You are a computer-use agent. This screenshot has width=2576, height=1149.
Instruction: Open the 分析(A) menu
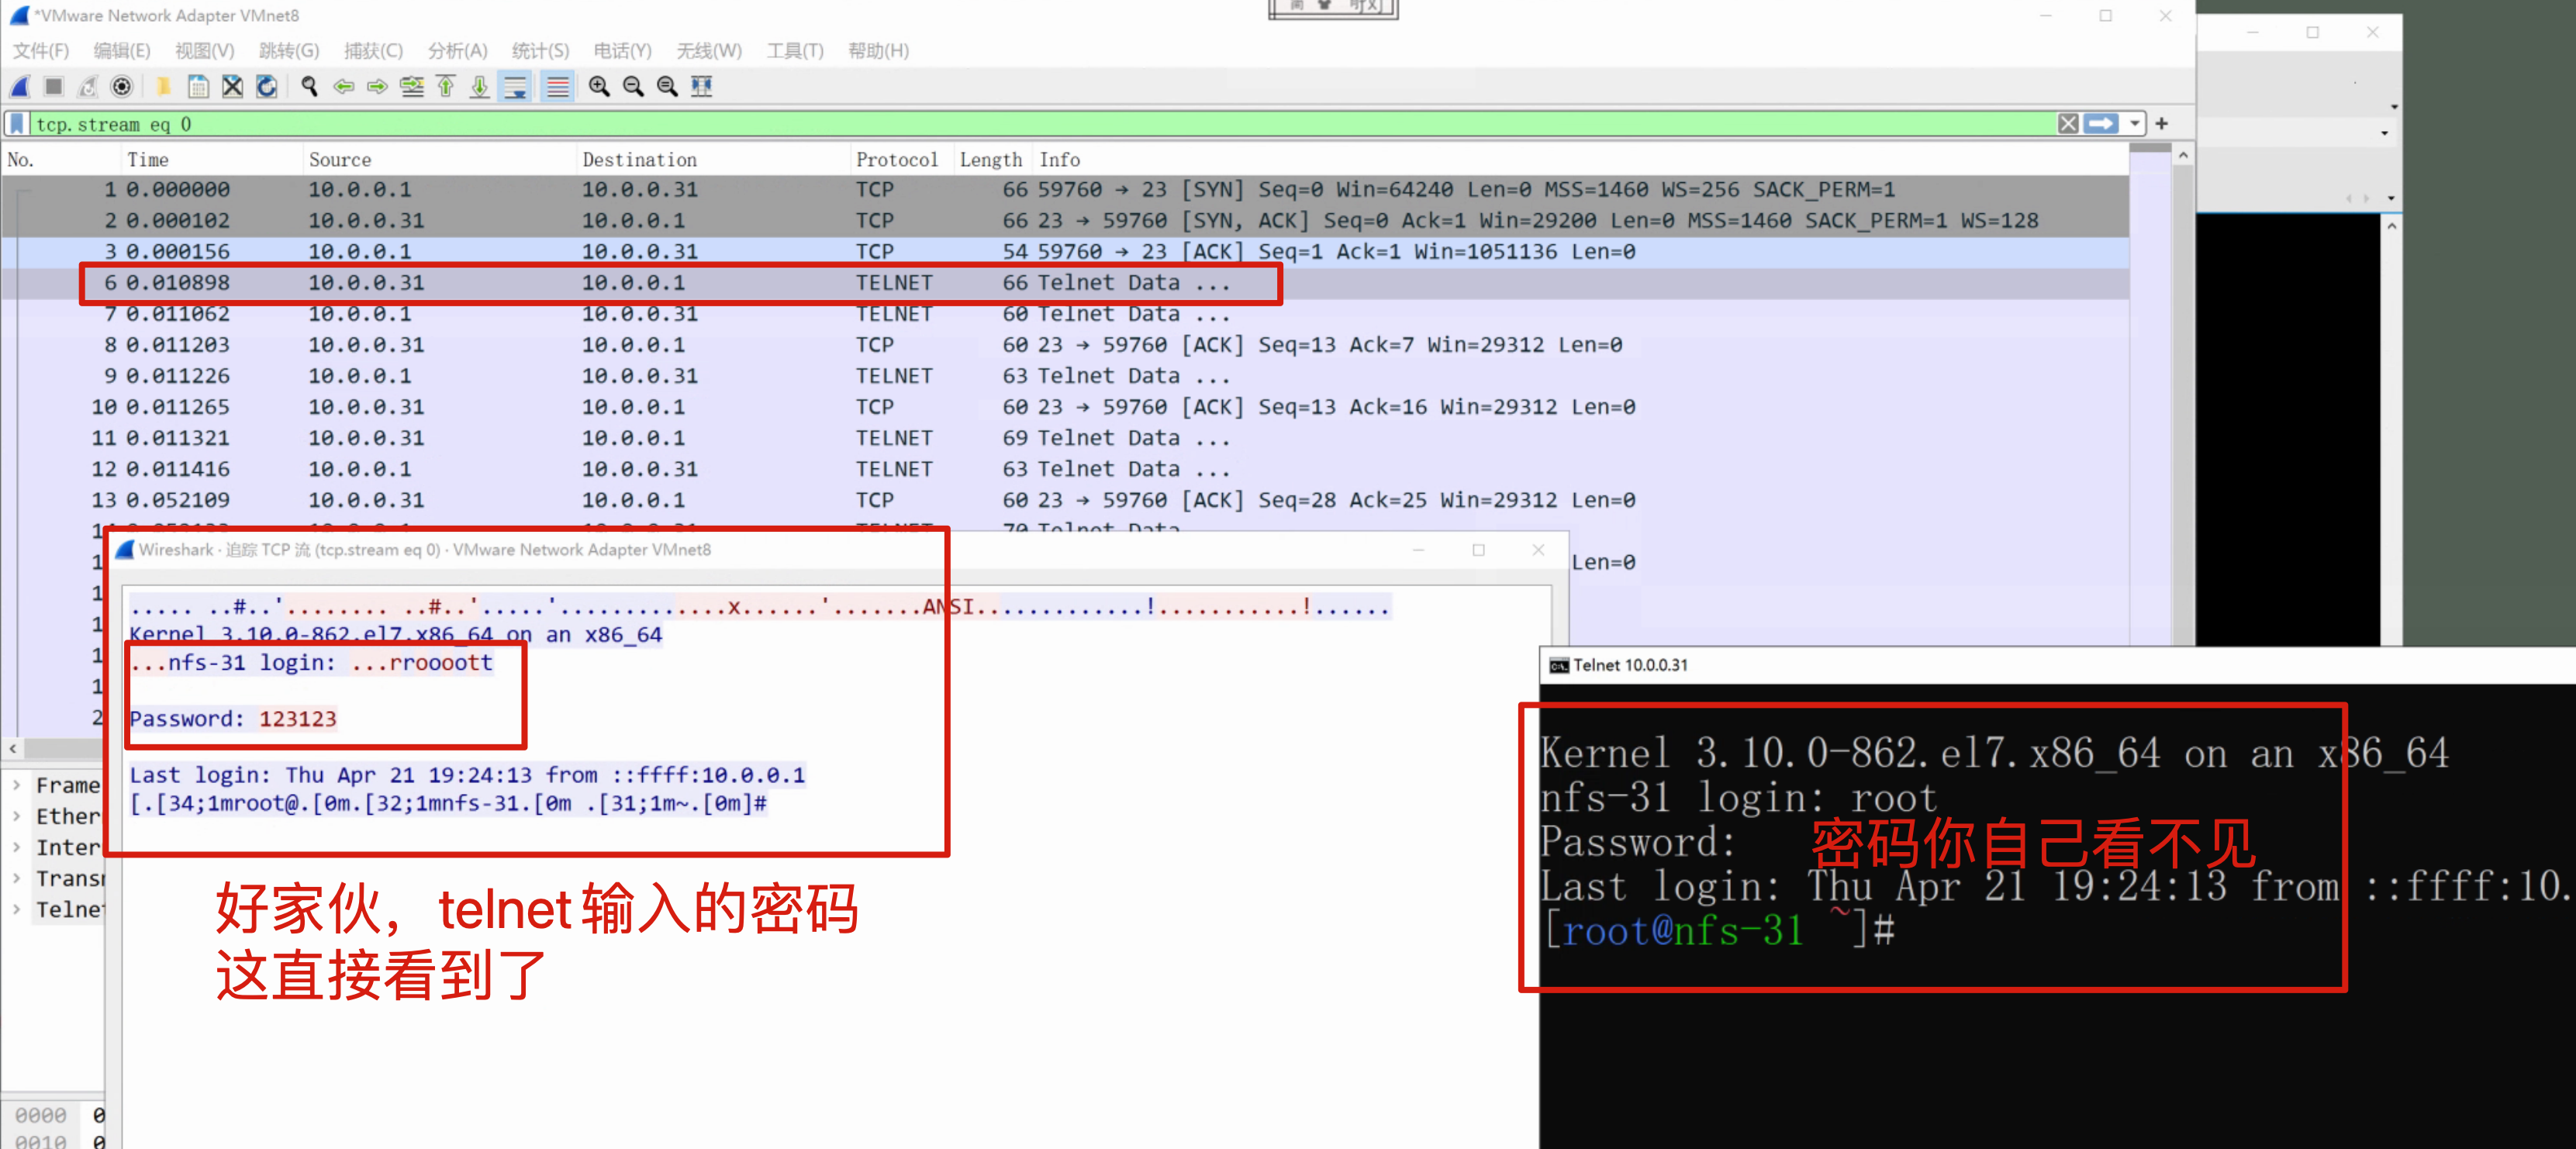pyautogui.click(x=457, y=51)
